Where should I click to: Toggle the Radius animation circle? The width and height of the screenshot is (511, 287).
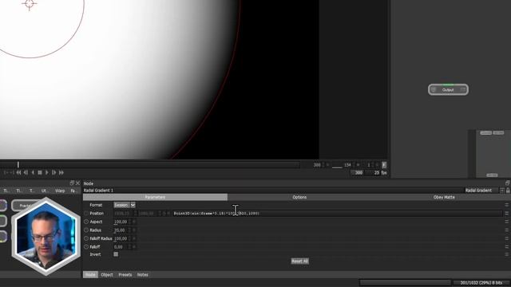tap(86, 230)
